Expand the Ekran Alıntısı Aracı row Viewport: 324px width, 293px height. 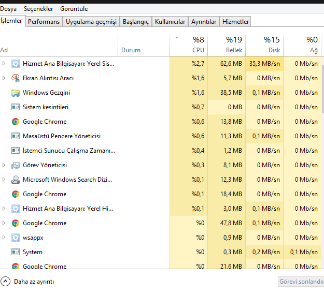click(x=4, y=78)
